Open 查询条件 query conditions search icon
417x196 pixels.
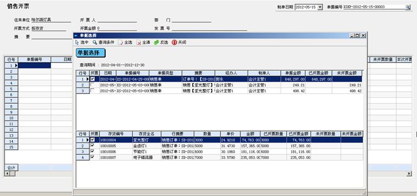tap(95, 42)
